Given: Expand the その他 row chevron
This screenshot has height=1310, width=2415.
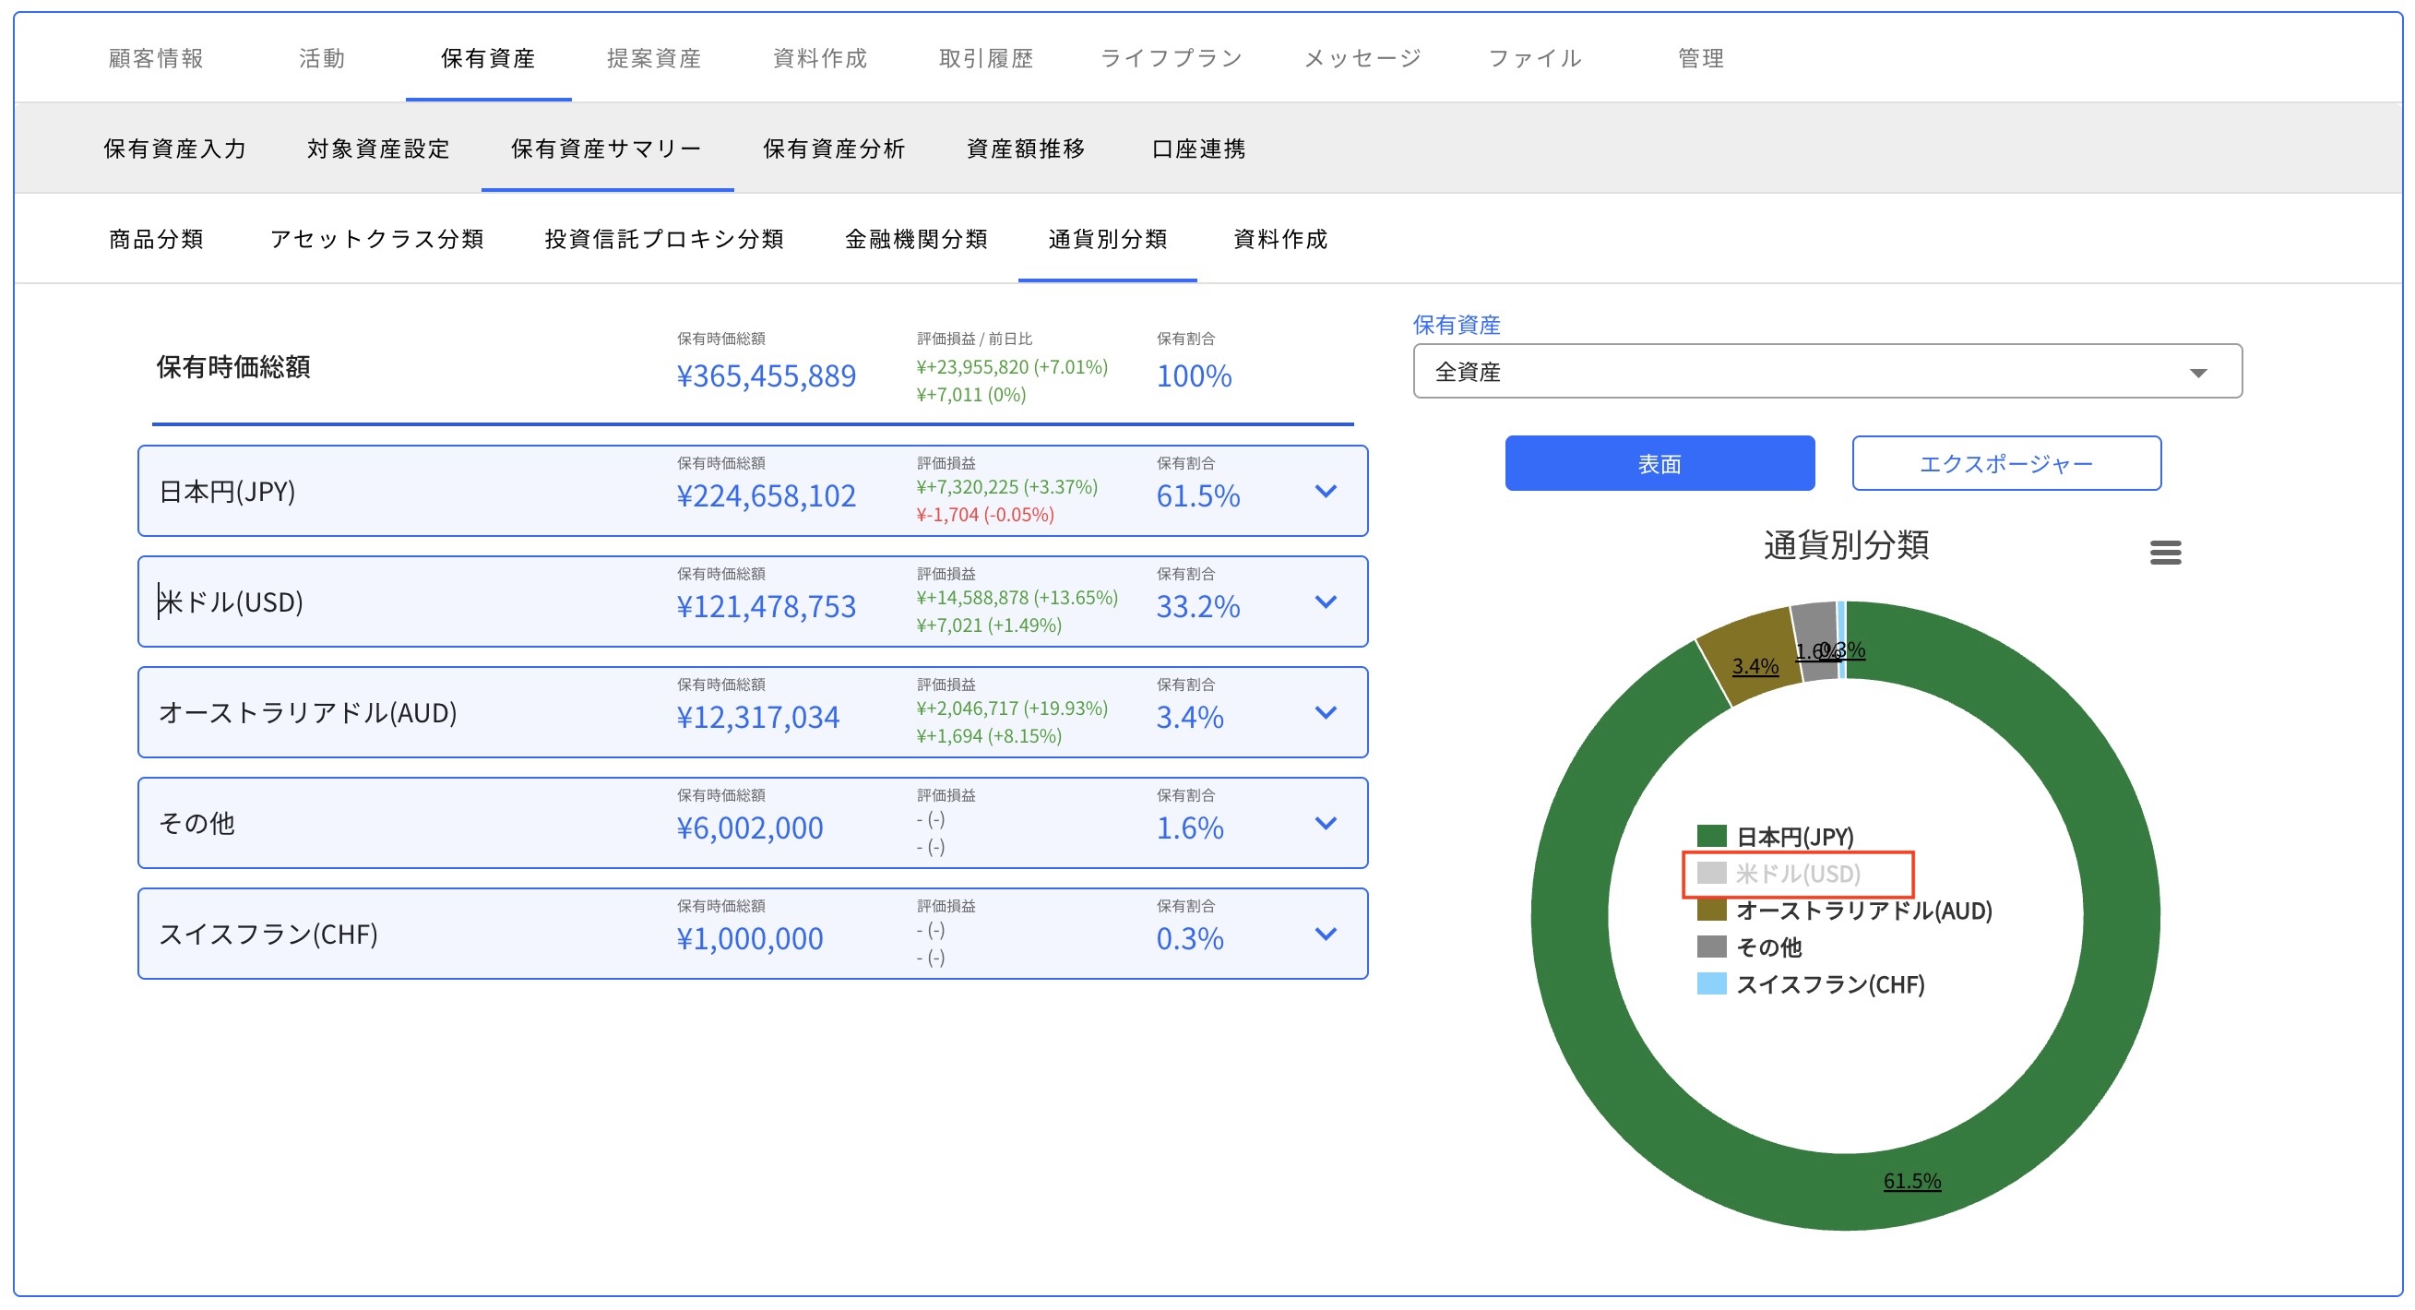Looking at the screenshot, I should point(1326,823).
